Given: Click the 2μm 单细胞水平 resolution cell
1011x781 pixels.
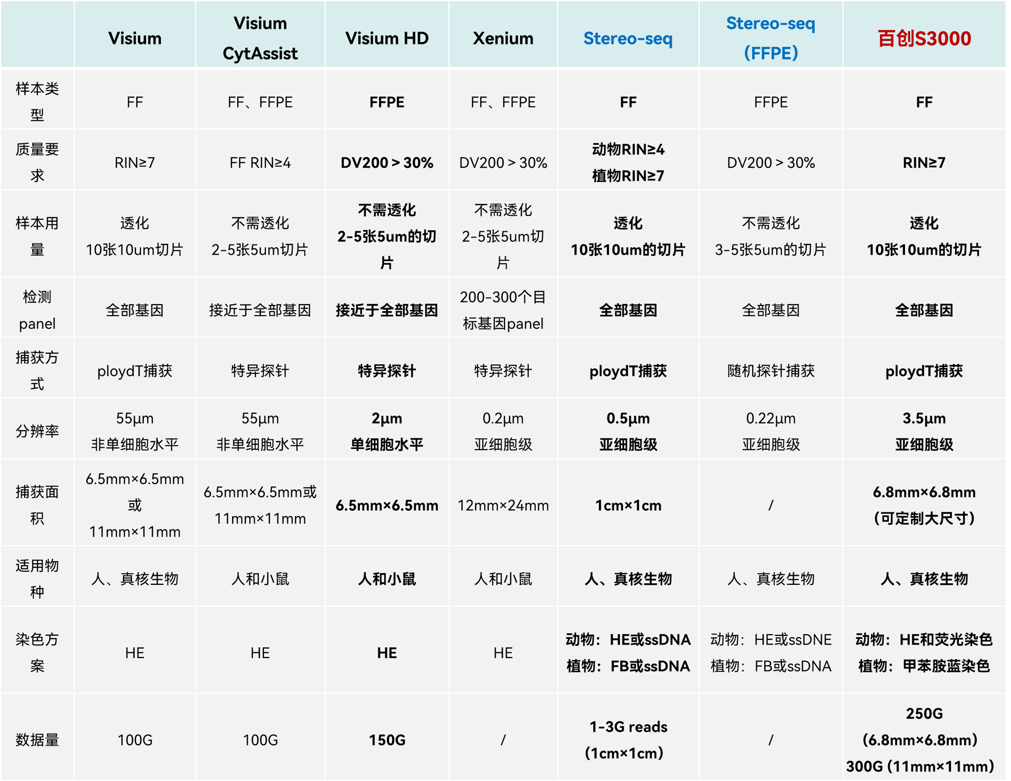Looking at the screenshot, I should 386,431.
